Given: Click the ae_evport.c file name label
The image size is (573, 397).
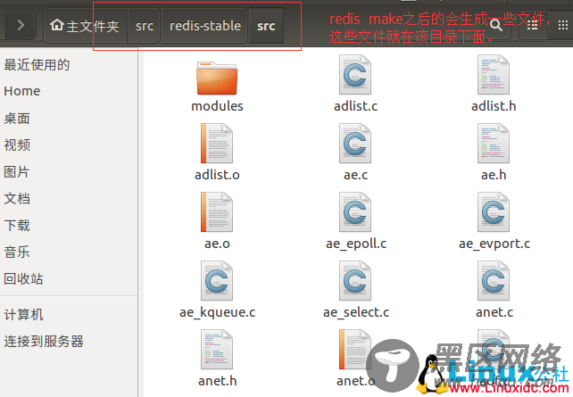Looking at the screenshot, I should [x=494, y=244].
